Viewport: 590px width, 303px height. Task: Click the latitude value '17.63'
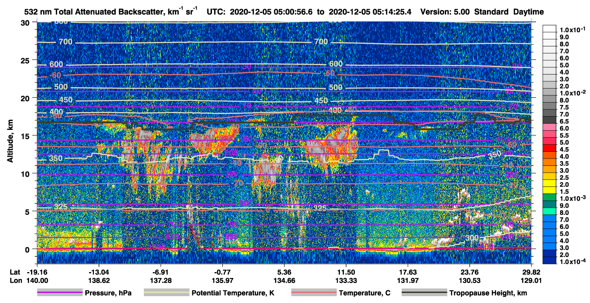pos(408,272)
